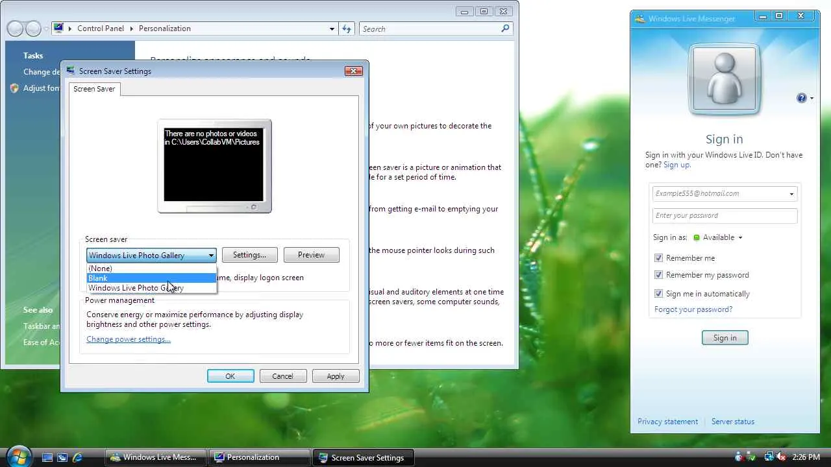
Task: Click the muted volume tray icon
Action: (781, 457)
